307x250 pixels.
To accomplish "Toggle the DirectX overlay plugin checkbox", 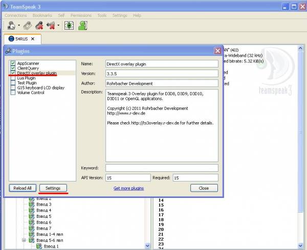I will (13, 73).
